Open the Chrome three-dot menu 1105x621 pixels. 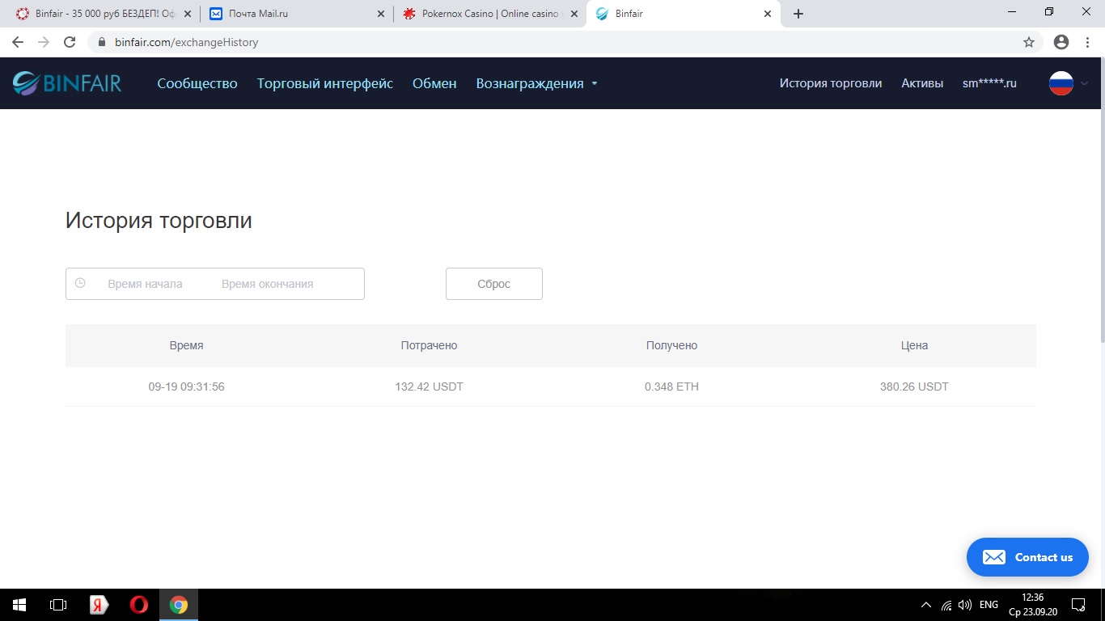coord(1087,42)
